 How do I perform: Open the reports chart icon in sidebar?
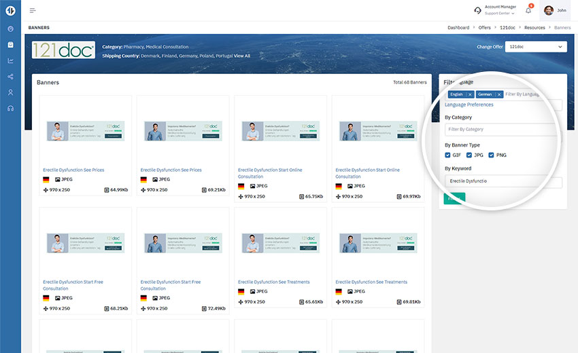point(10,60)
